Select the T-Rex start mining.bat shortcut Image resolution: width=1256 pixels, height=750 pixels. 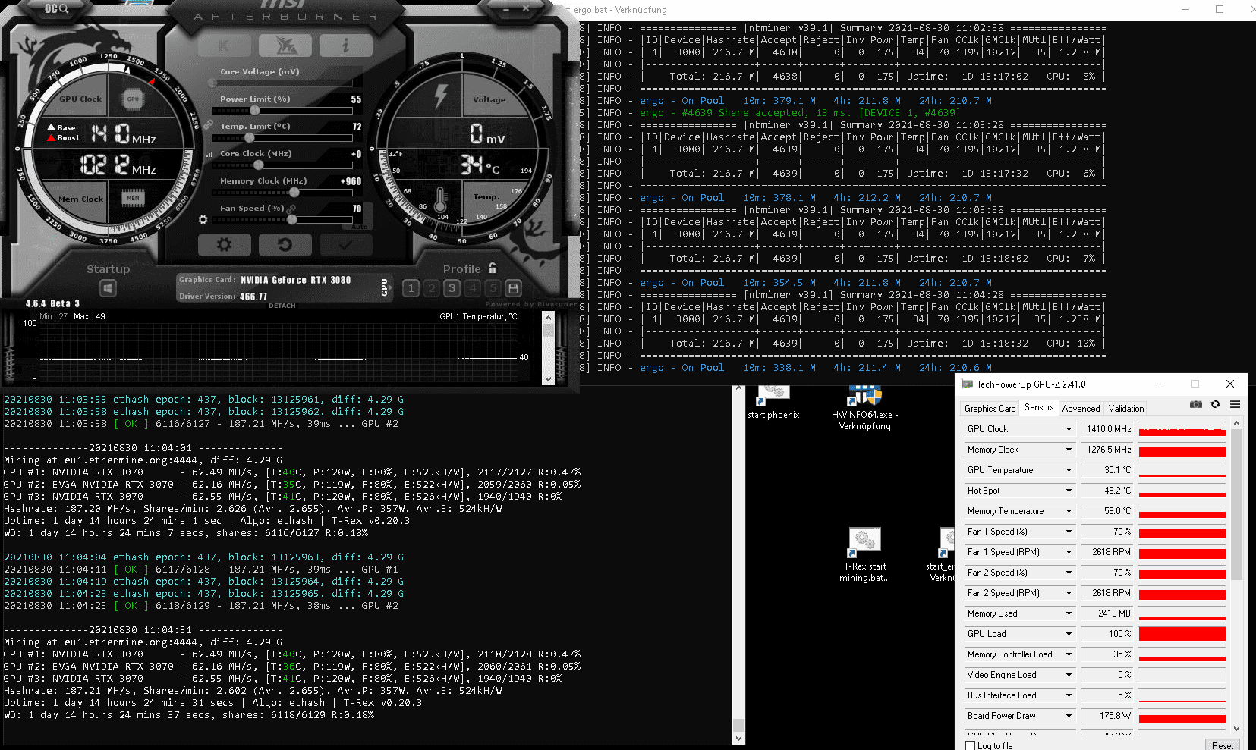tap(864, 555)
